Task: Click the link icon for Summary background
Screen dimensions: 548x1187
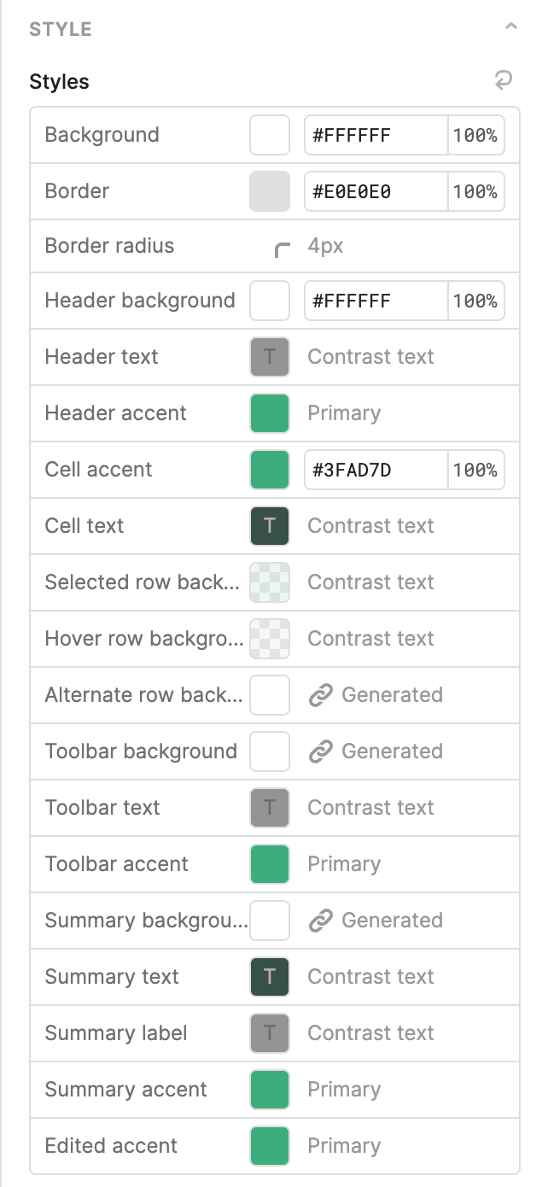Action: 320,921
